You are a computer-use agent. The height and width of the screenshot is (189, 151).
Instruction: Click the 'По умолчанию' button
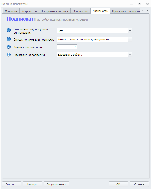(x=56, y=184)
